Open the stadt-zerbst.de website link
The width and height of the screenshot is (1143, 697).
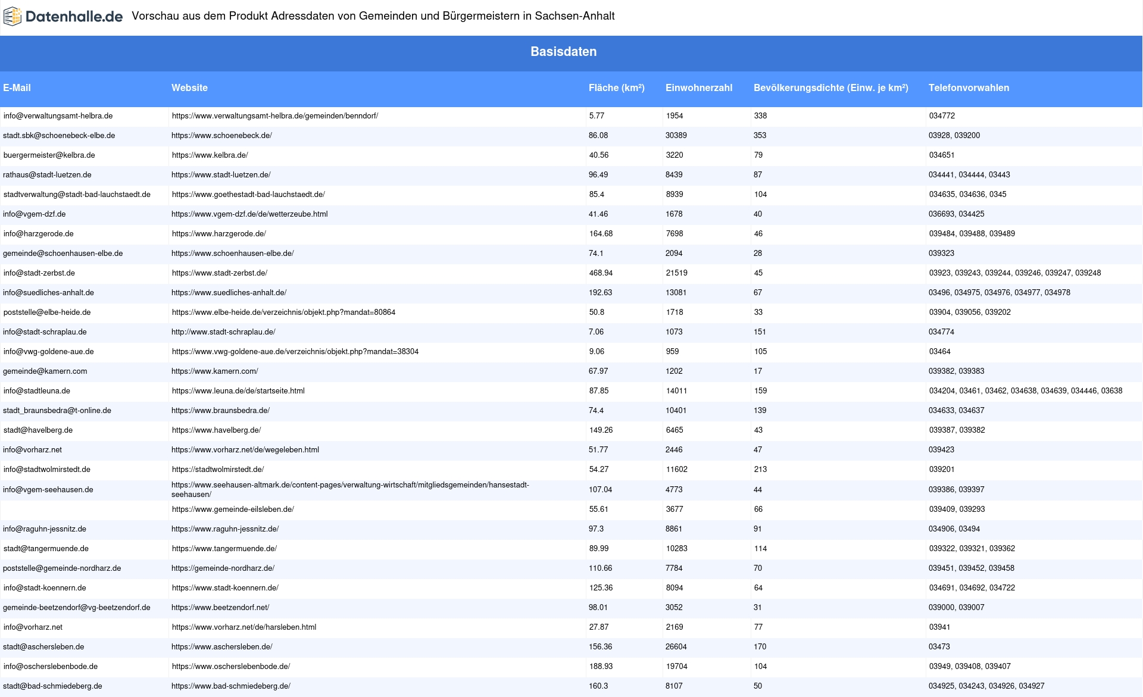click(x=220, y=273)
